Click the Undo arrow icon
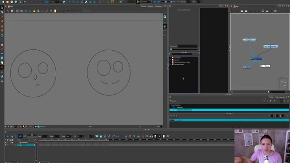Image resolution: width=290 pixels, height=163 pixels. 25,2
